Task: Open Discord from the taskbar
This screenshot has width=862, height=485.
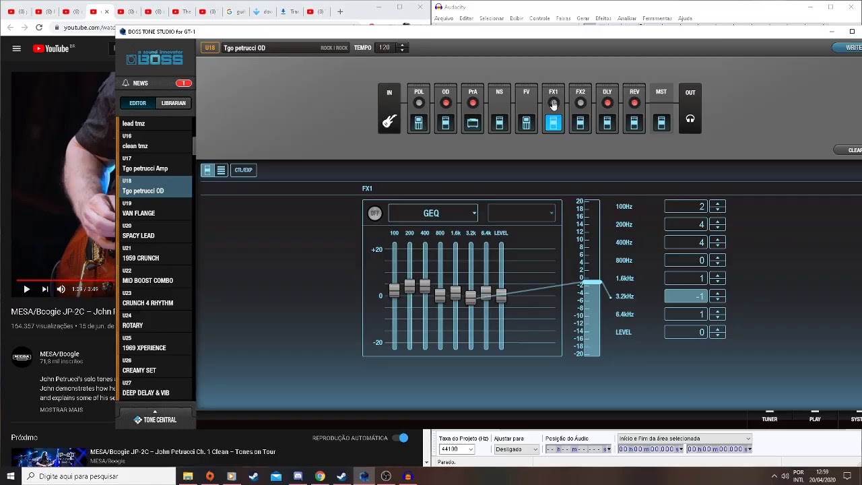Action: [x=298, y=476]
